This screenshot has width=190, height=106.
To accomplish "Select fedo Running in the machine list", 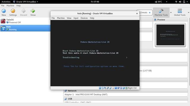I will pyautogui.click(x=25, y=28).
